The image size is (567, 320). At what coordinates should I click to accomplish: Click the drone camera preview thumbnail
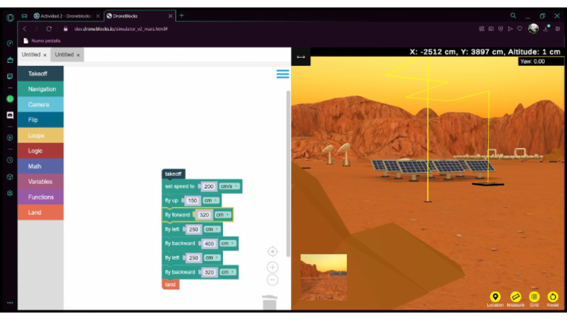point(323,277)
